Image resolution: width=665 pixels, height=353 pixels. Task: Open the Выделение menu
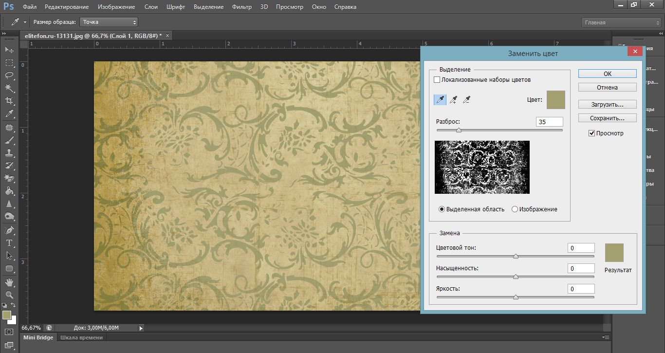(208, 7)
